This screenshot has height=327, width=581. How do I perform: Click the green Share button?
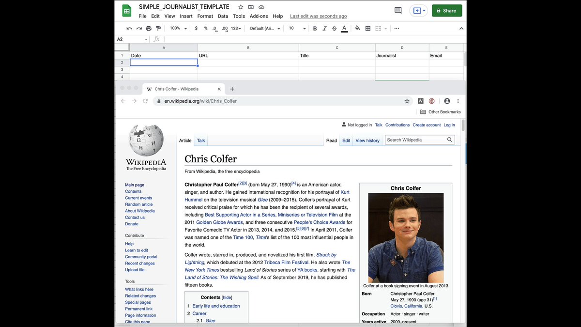[x=447, y=11]
